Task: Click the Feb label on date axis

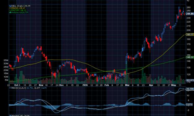Action: [x=107, y=85]
